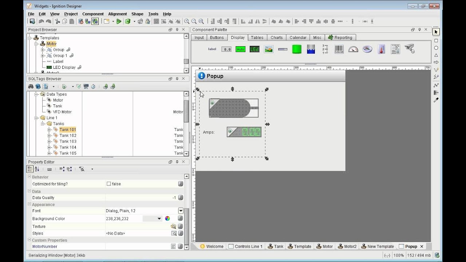Select the rectangle shape tool
Viewport: 466px width, 262px height.
(x=436, y=40)
